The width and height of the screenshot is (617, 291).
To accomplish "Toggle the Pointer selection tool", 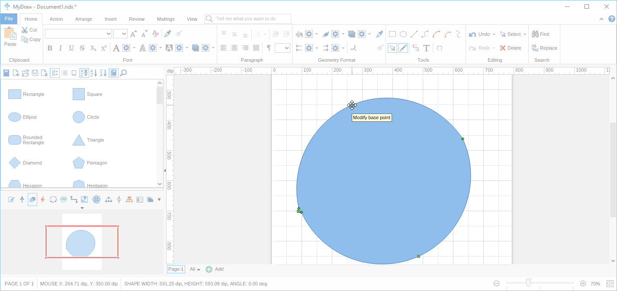I will 392,48.
